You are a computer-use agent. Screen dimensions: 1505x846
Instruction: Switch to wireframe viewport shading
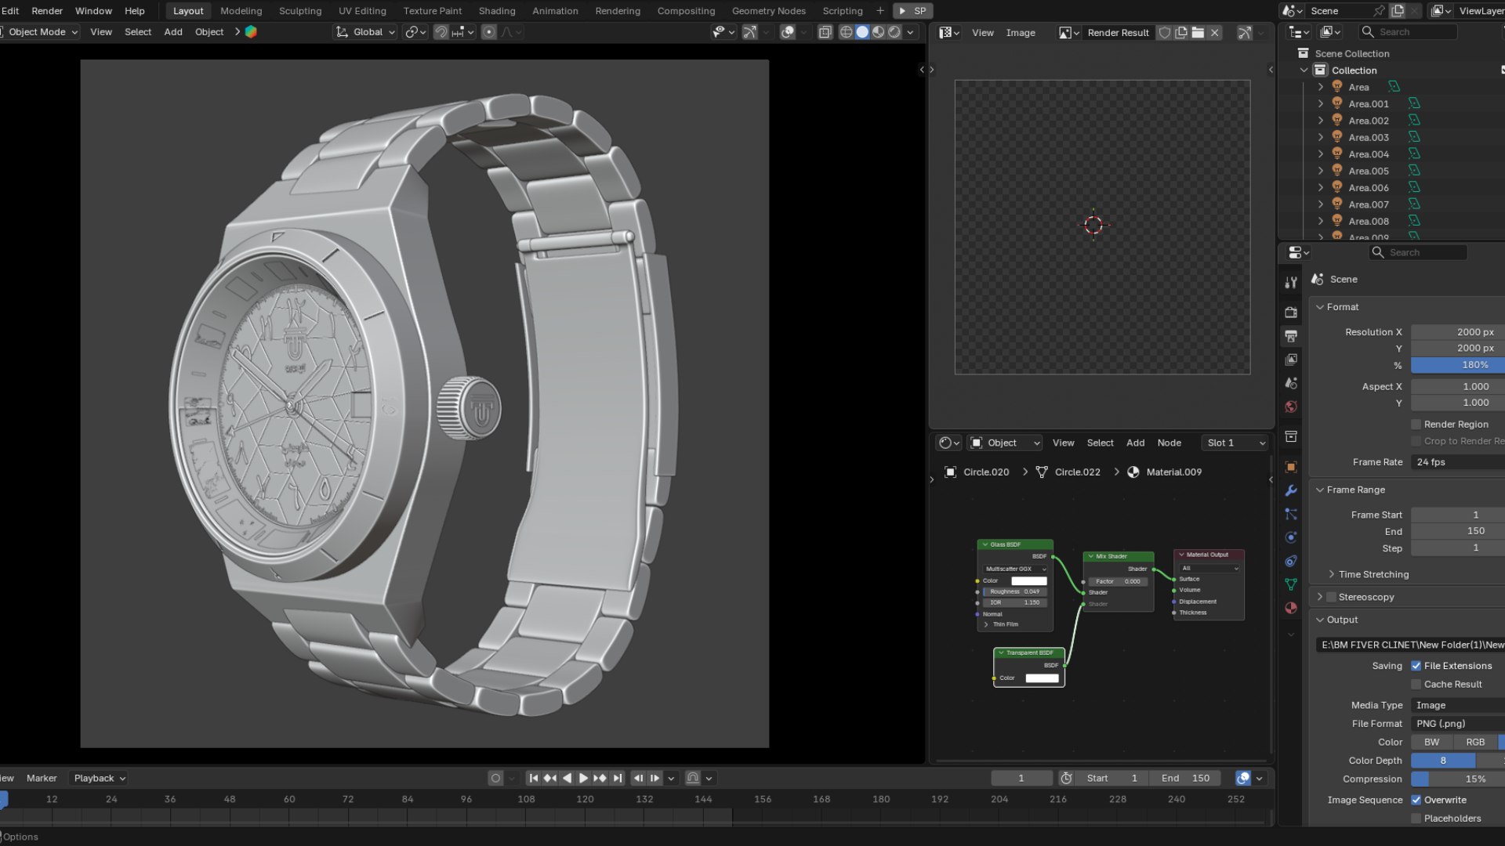pyautogui.click(x=846, y=32)
